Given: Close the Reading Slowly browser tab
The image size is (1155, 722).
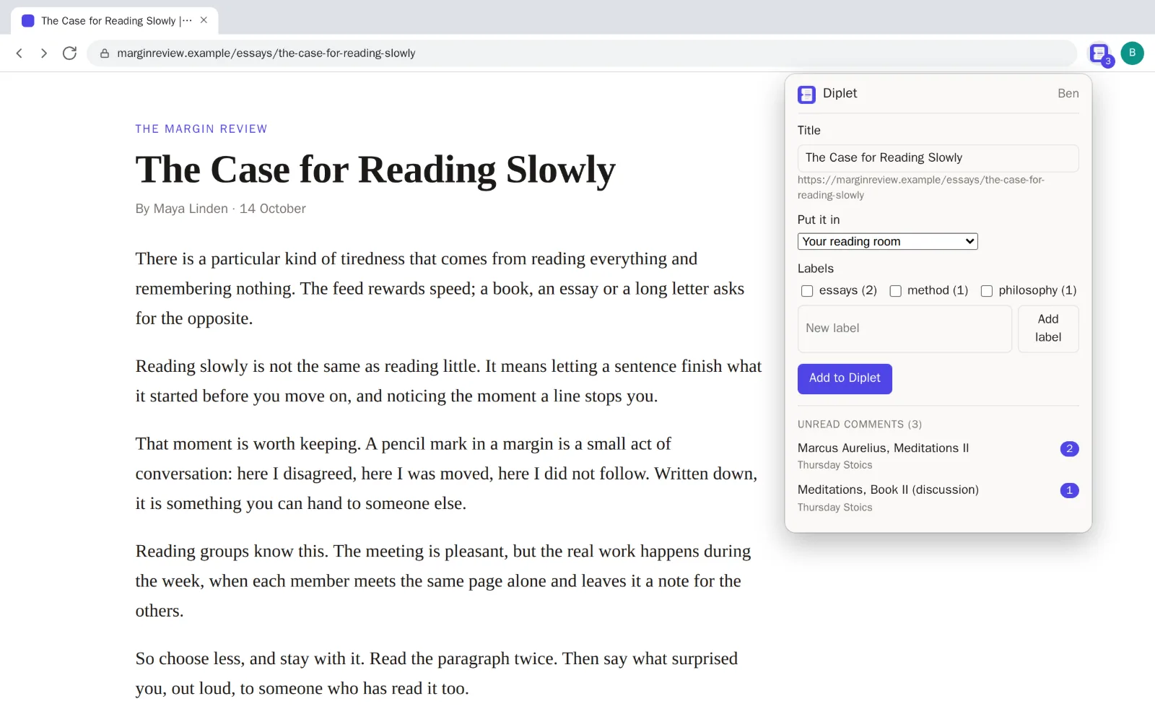Looking at the screenshot, I should pyautogui.click(x=204, y=20).
